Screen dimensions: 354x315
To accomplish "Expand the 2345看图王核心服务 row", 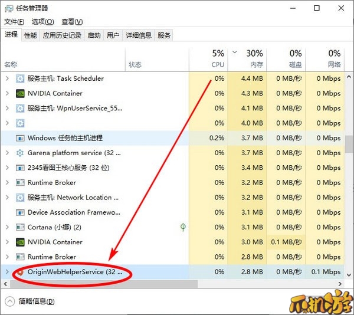I will 7,168.
